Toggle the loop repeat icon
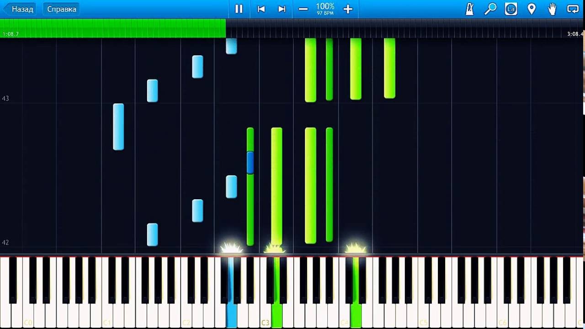This screenshot has width=585, height=329. pyautogui.click(x=573, y=9)
